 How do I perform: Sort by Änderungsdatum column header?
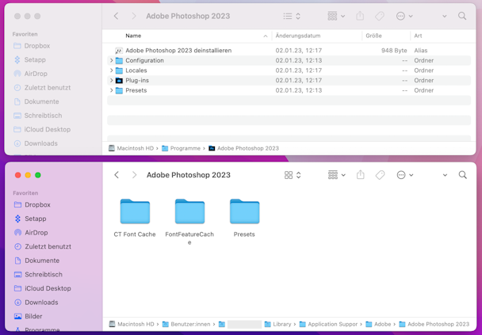coord(298,36)
